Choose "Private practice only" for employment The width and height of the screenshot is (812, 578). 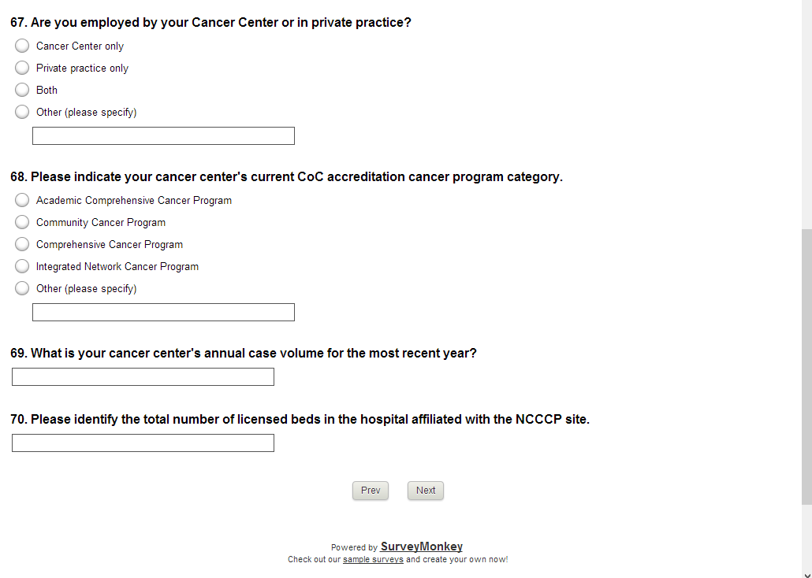22,68
